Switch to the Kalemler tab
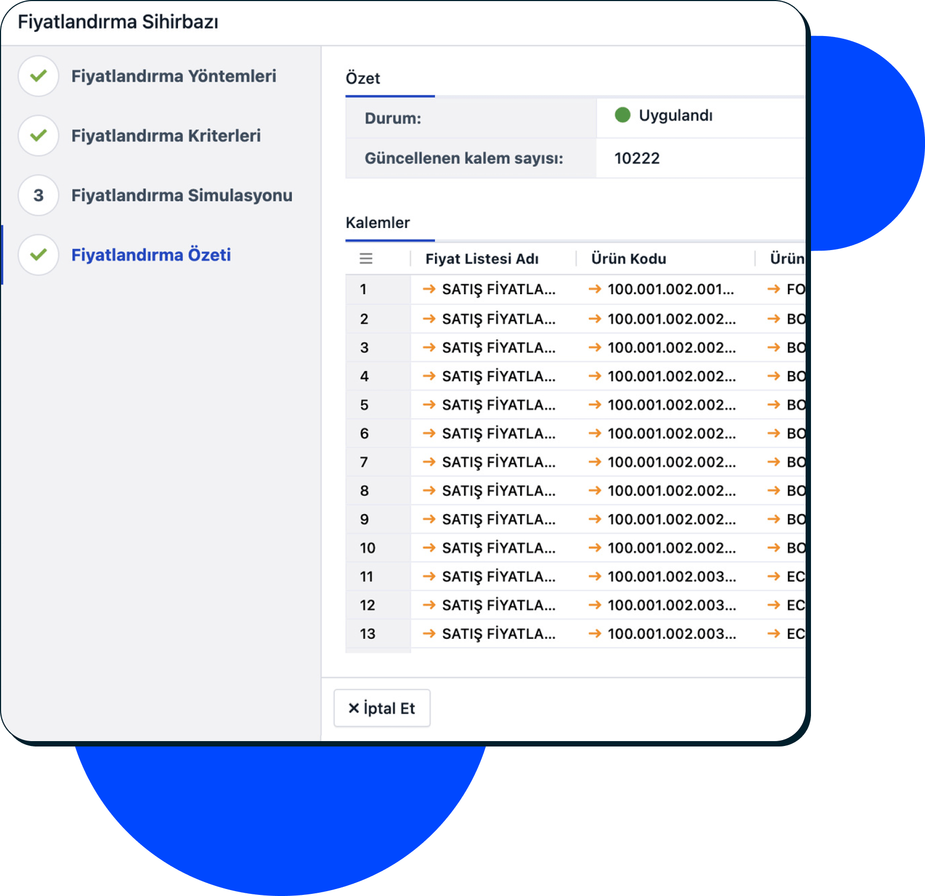Image resolution: width=925 pixels, height=896 pixels. (x=378, y=223)
